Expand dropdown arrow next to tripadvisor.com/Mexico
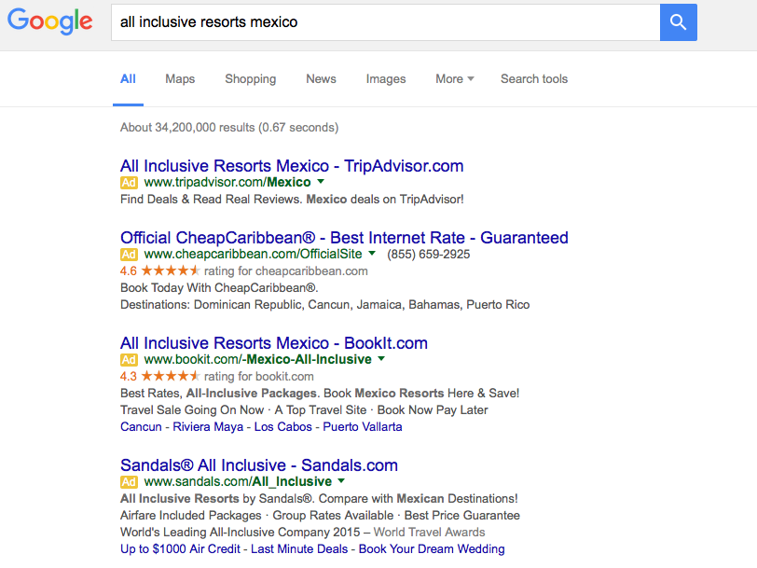757x568 pixels. click(321, 182)
